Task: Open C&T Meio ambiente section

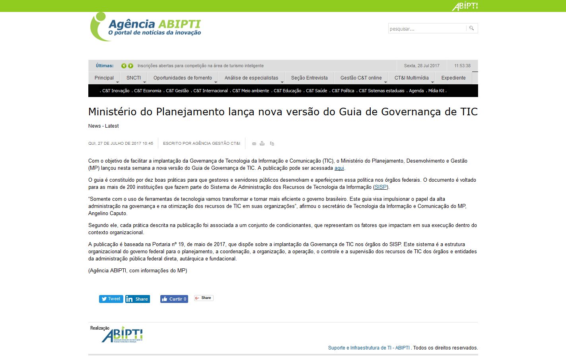Action: [x=251, y=91]
